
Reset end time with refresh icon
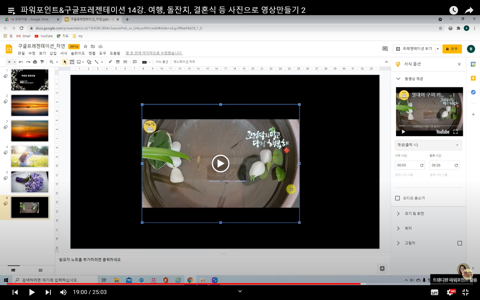point(456,165)
